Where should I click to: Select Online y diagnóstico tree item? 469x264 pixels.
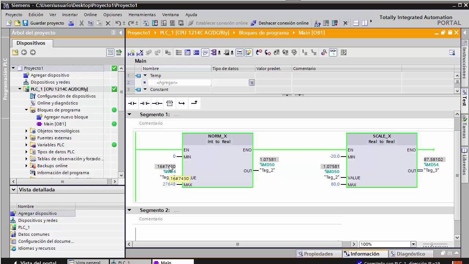58,103
